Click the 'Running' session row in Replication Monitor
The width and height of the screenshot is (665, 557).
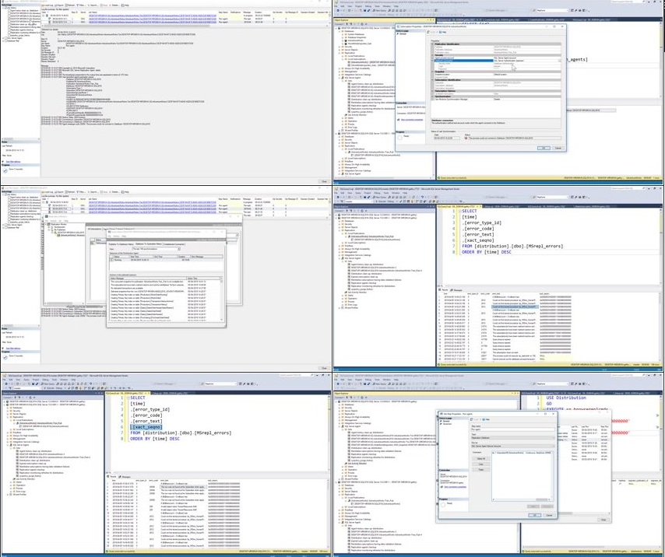pos(167,260)
